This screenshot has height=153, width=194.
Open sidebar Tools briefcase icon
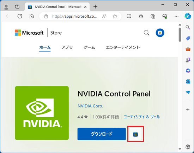(188, 49)
